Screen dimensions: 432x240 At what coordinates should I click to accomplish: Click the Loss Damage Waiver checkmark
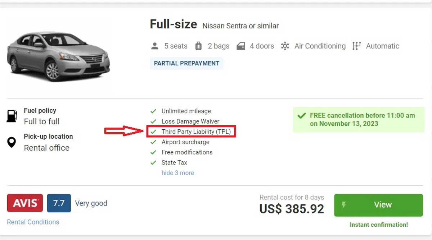153,121
